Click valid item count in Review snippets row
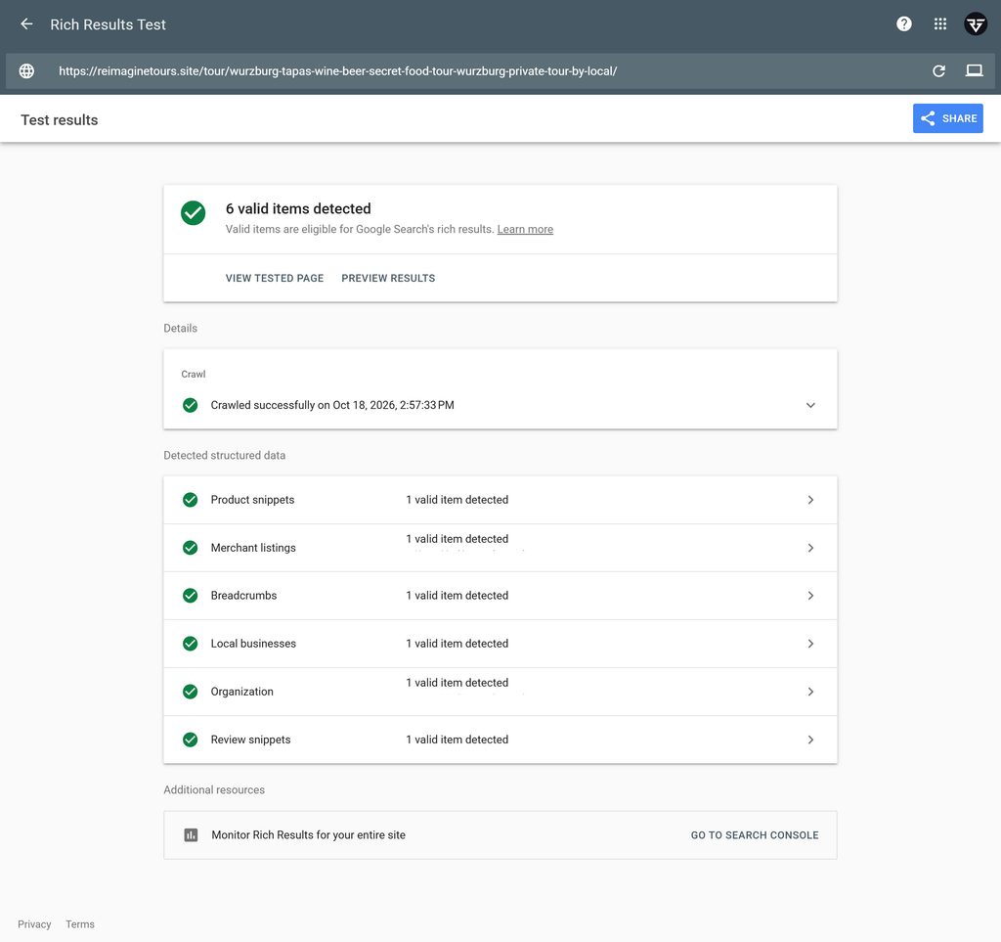 (457, 740)
